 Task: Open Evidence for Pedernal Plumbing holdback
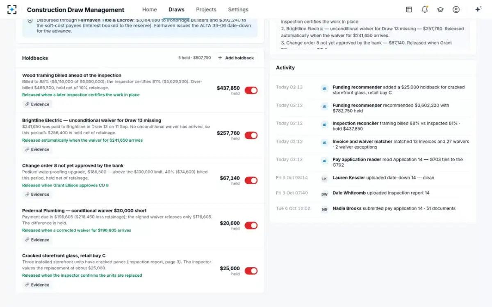pyautogui.click(x=37, y=240)
